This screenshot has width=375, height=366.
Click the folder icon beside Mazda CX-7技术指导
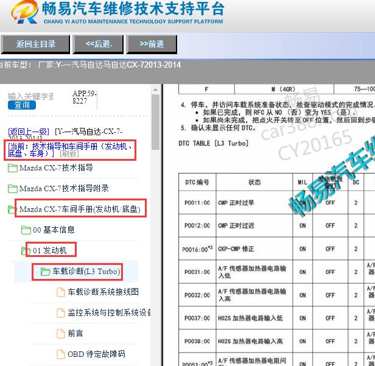point(12,168)
